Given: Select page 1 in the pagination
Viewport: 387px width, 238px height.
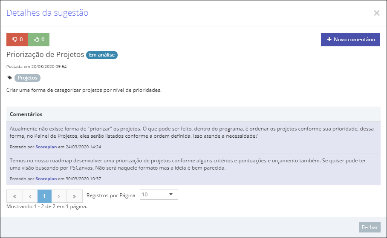Looking at the screenshot, I should point(44,196).
